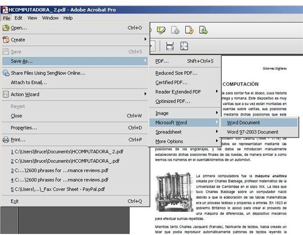
Task: Select Word Document option
Action: pyautogui.click(x=259, y=123)
